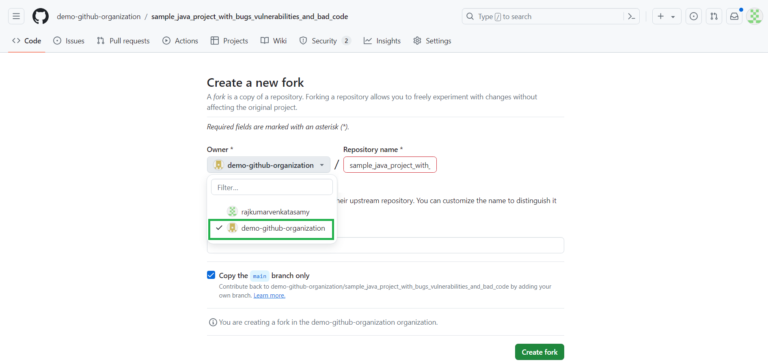Image resolution: width=768 pixels, height=362 pixels.
Task: Open the user profile avatar menu
Action: [x=755, y=16]
